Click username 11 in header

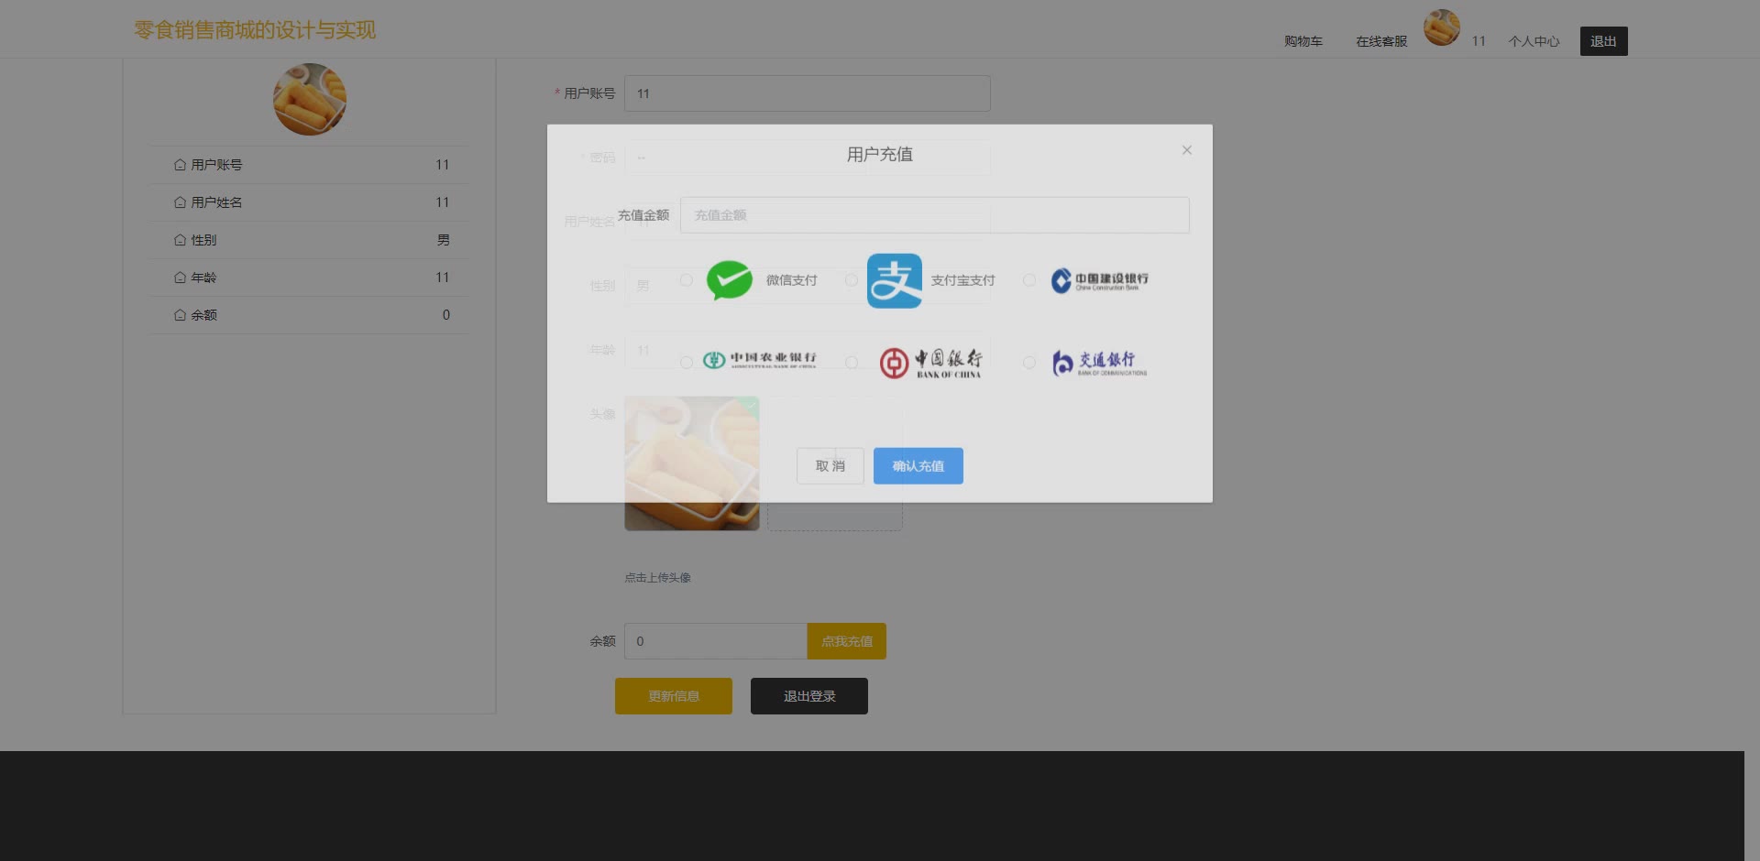pos(1479,41)
